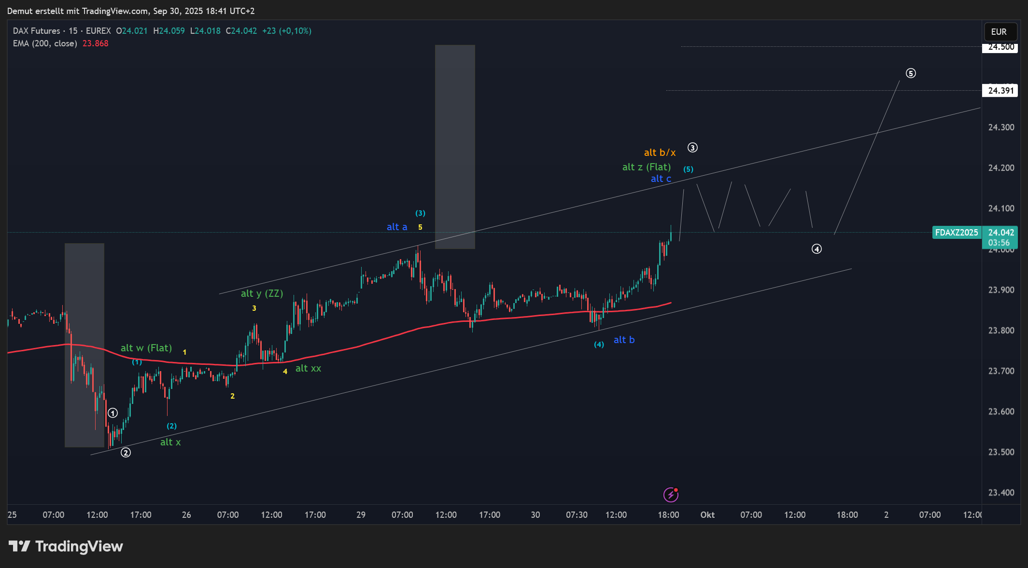The width and height of the screenshot is (1028, 568).
Task: Click the TradingView logo at bottom left
Action: [66, 546]
